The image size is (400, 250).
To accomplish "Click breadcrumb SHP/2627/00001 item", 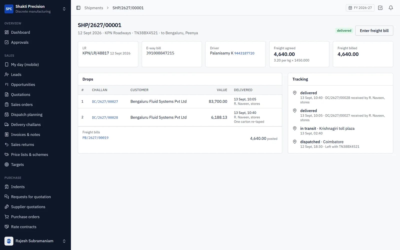I will point(128,8).
